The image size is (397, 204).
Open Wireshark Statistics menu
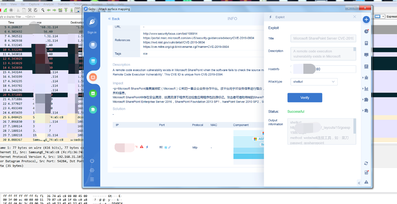[64, 4]
